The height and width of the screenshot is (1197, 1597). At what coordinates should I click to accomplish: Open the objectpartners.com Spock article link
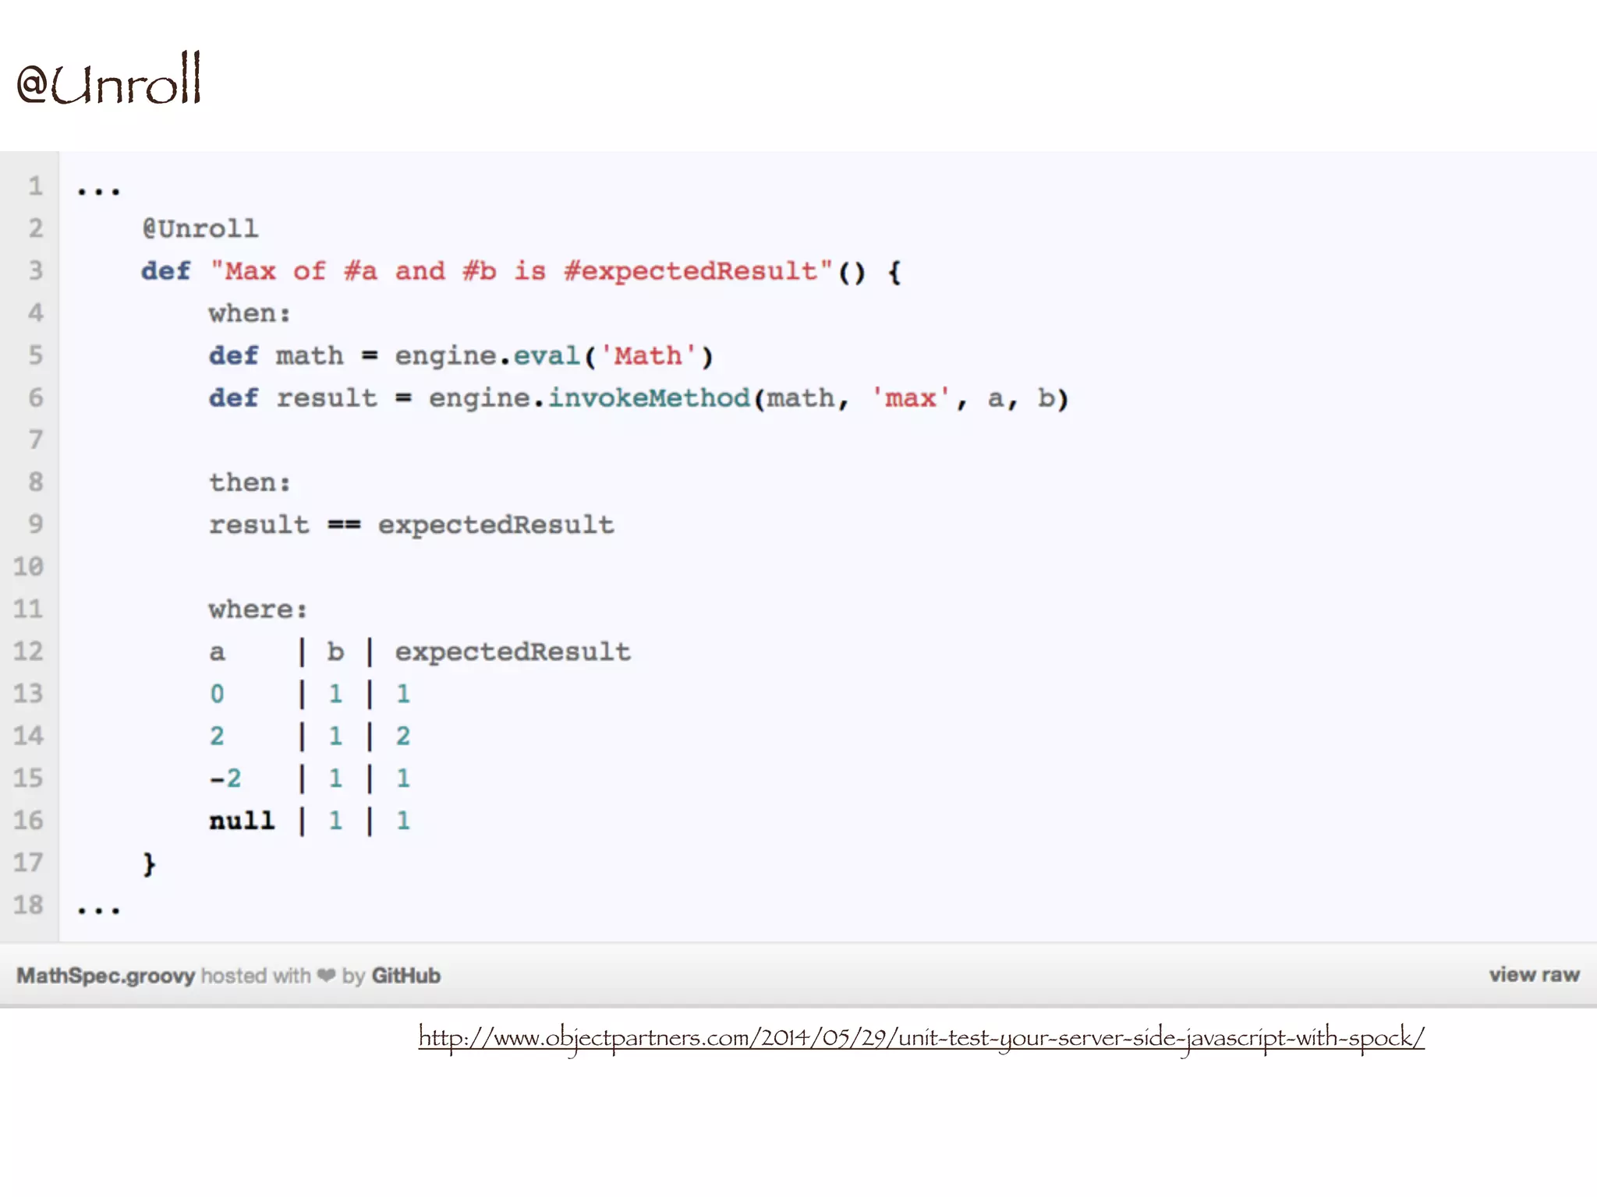[x=921, y=1038]
